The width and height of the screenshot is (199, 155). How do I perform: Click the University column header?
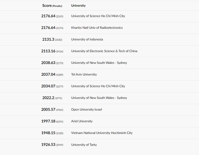coord(78,6)
